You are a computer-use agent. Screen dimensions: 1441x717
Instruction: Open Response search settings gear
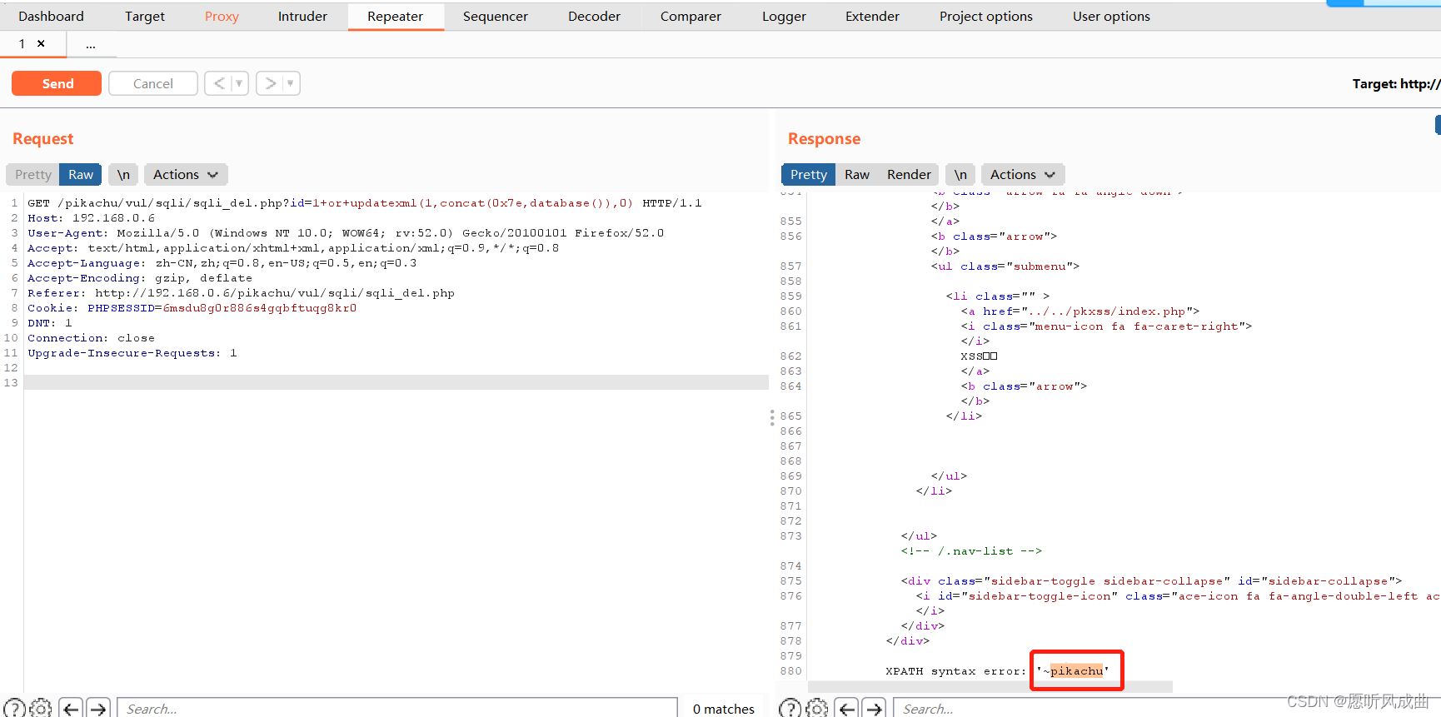pyautogui.click(x=817, y=708)
